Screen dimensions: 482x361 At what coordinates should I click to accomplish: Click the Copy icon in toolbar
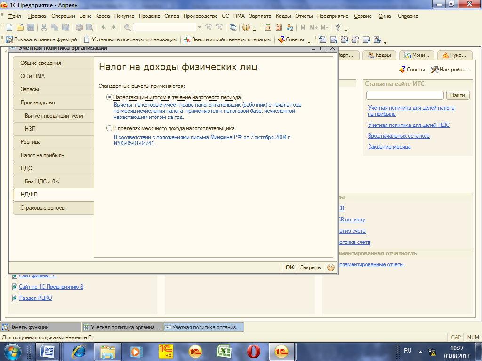coord(55,27)
